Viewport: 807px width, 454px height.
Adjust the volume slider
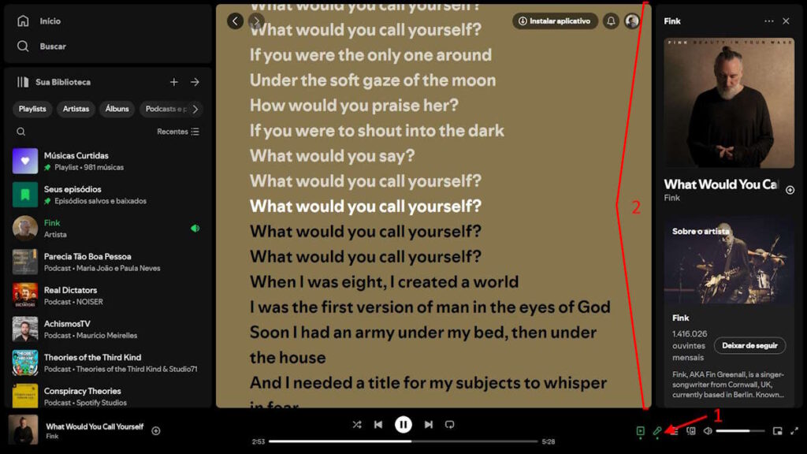740,431
